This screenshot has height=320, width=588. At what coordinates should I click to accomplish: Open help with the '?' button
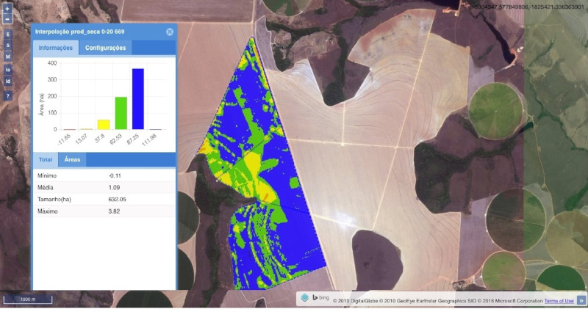pos(7,95)
